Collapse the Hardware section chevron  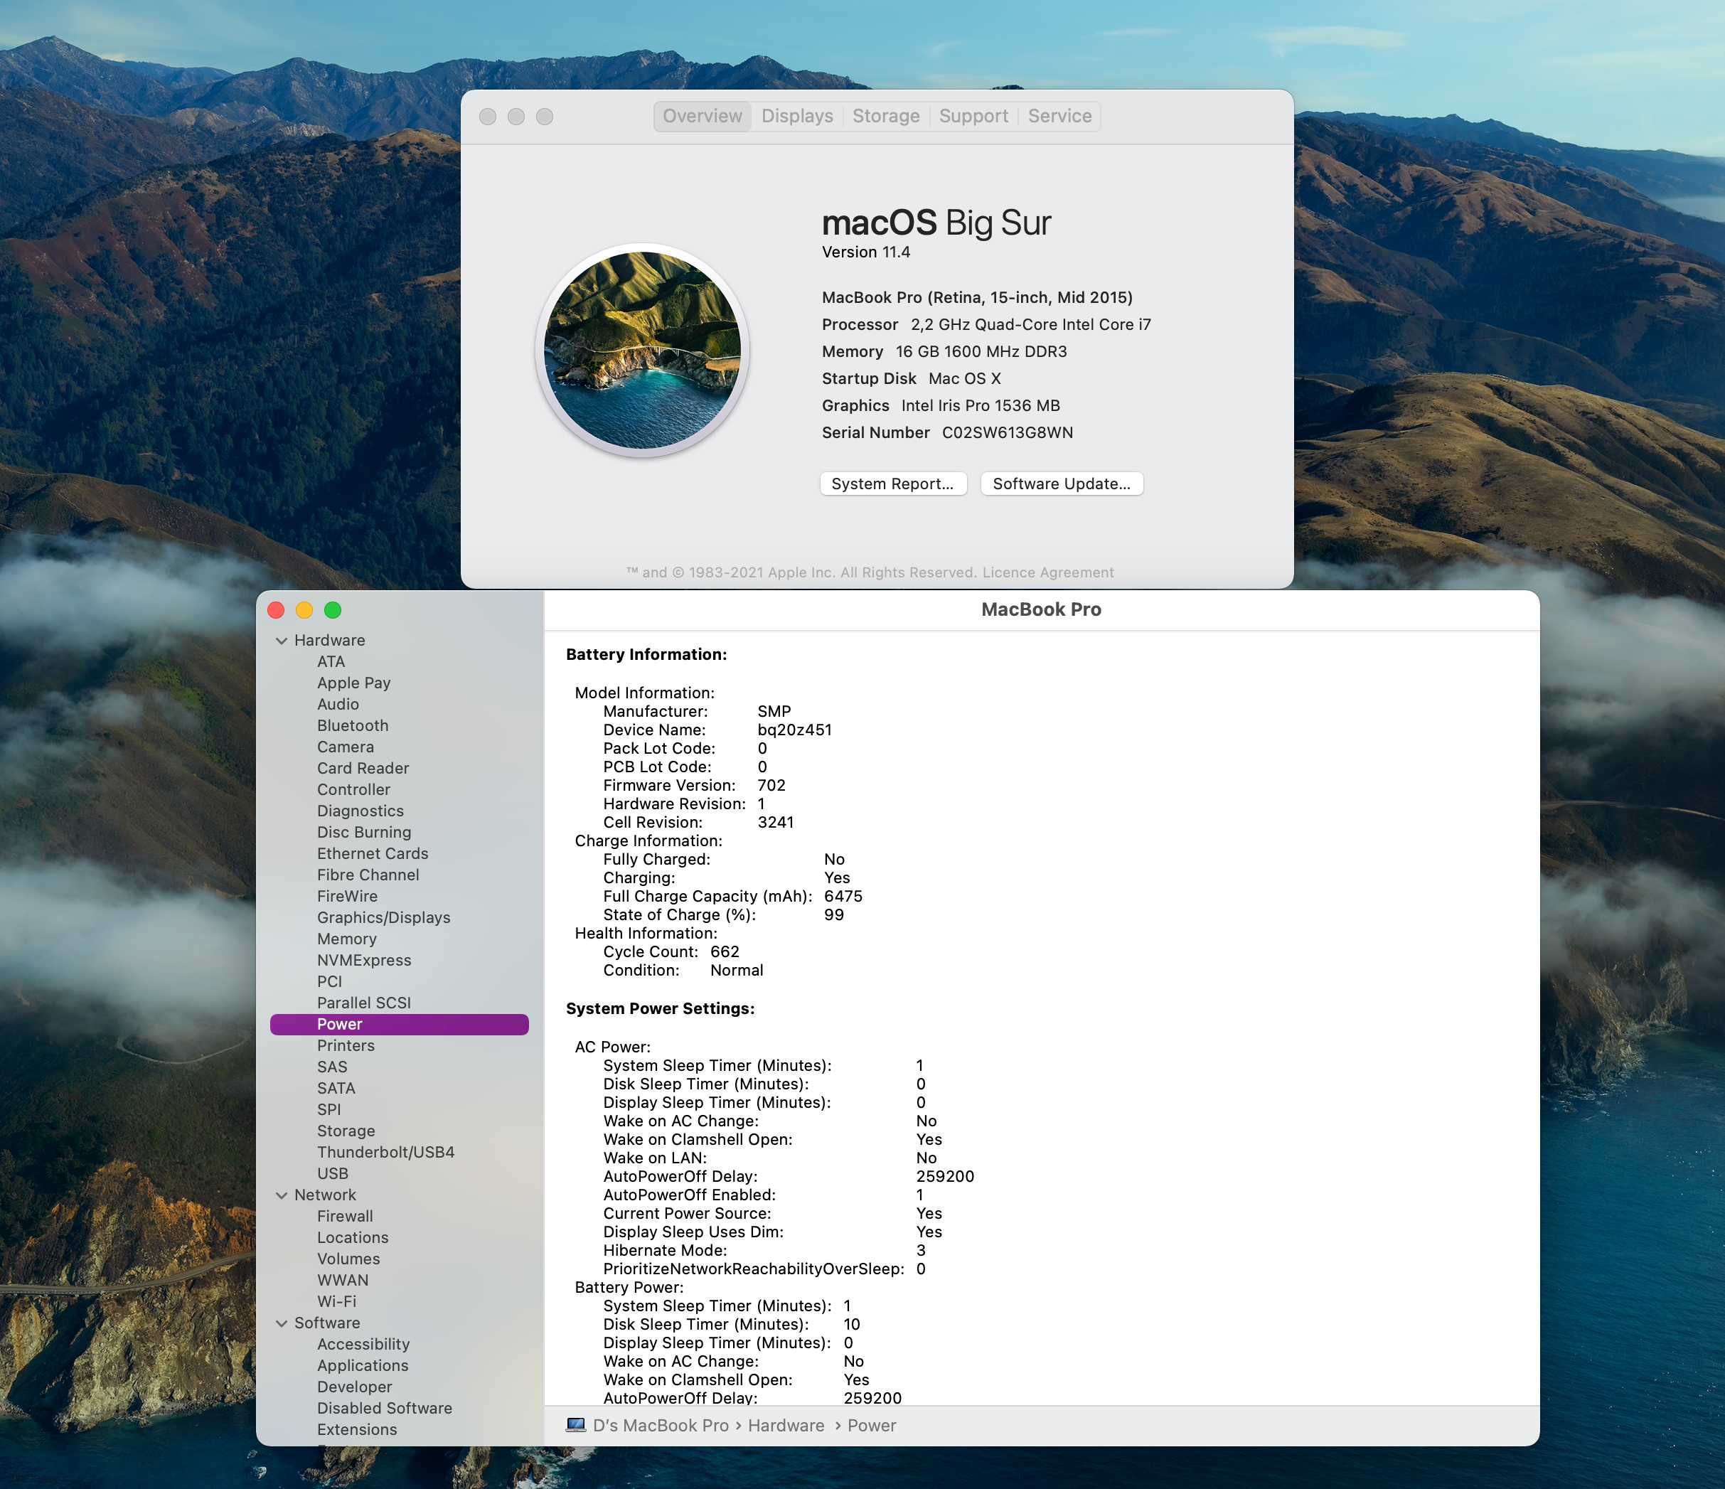[x=282, y=641]
